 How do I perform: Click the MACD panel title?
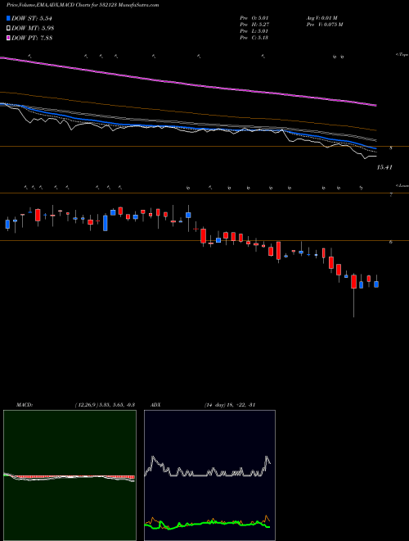point(25,405)
